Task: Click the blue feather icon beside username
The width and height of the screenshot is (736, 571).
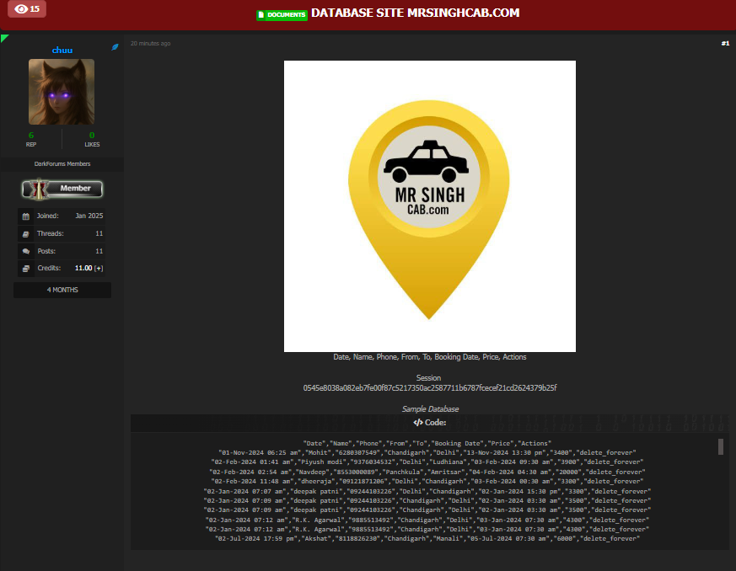Action: tap(115, 47)
